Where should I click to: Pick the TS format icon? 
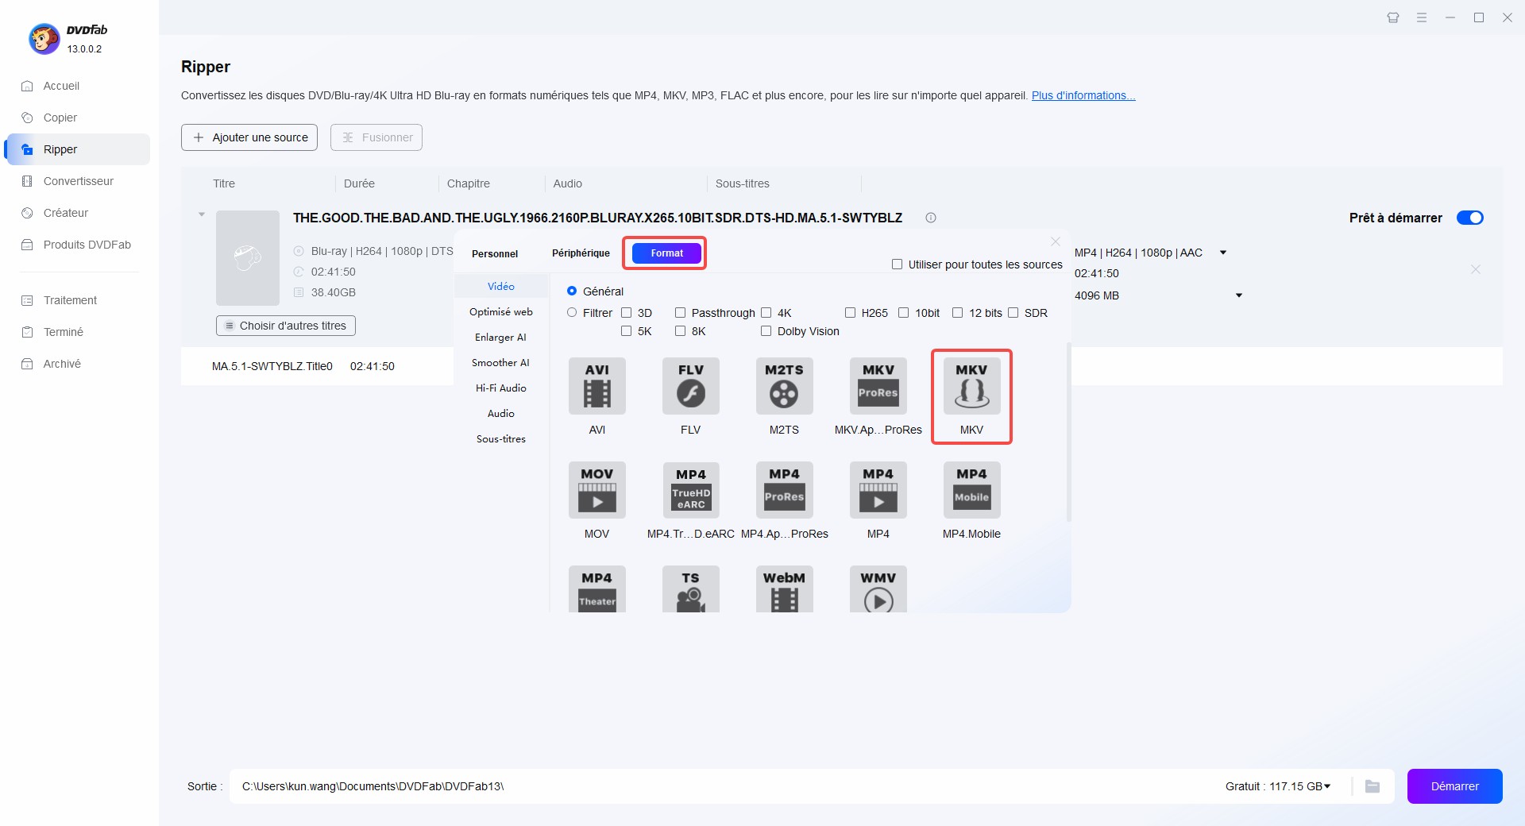[690, 589]
